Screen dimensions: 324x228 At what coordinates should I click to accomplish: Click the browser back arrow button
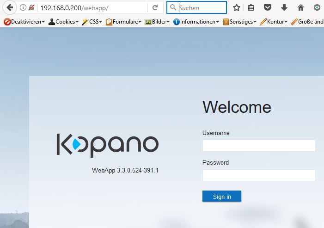click(10, 8)
